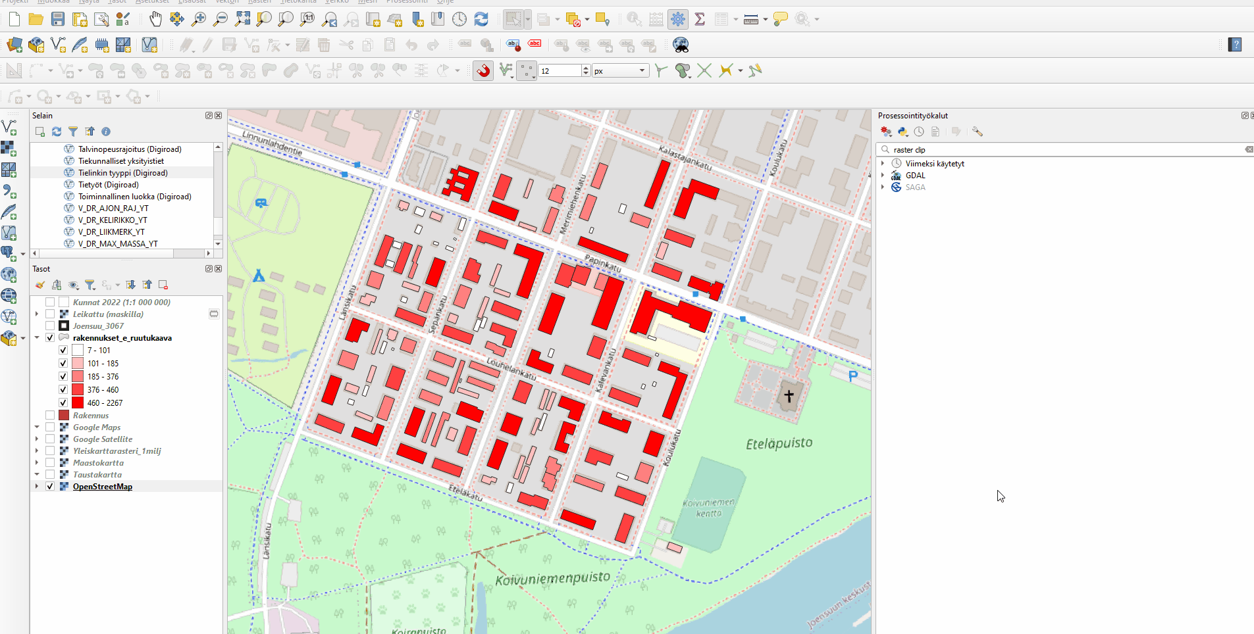The width and height of the screenshot is (1254, 634).
Task: Create a new project with the blank page icon
Action: tap(14, 19)
